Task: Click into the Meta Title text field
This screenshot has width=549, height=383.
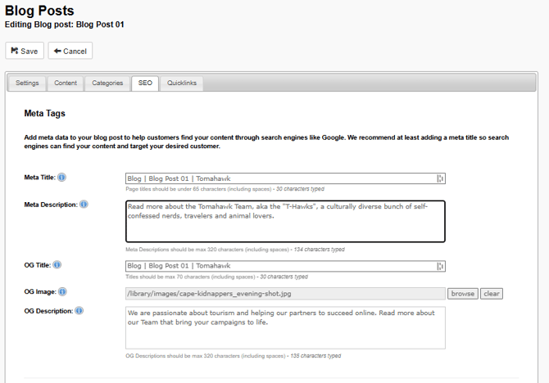Action: 279,178
